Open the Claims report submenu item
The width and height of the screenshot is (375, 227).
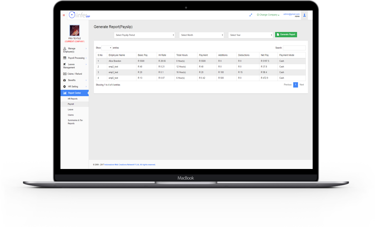pos(71,115)
